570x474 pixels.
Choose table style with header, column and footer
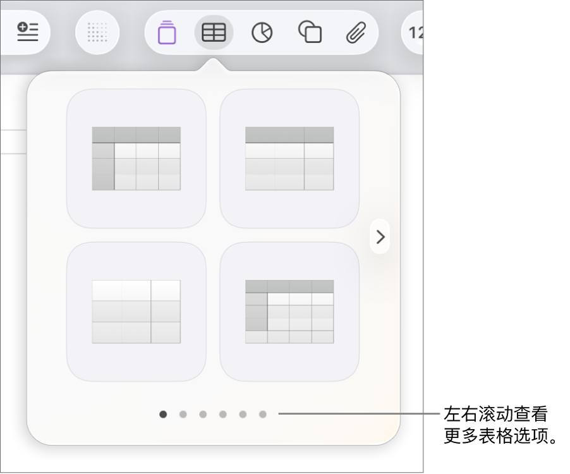point(289,312)
